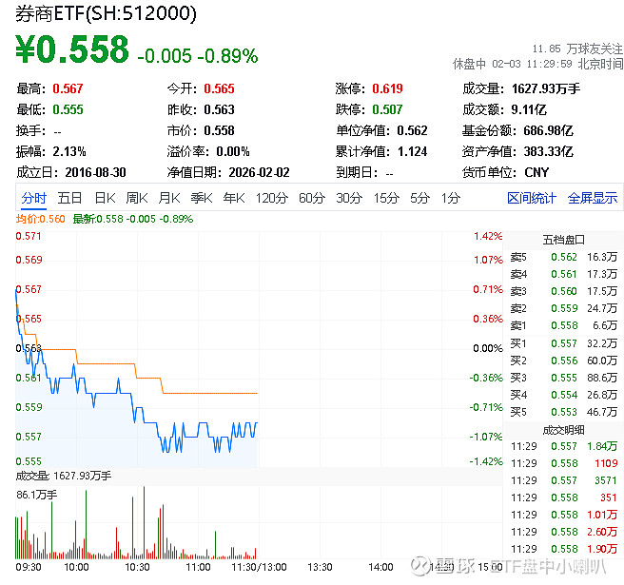Image resolution: width=624 pixels, height=585 pixels.
Task: Open the 15分 interval chart
Action: (386, 198)
